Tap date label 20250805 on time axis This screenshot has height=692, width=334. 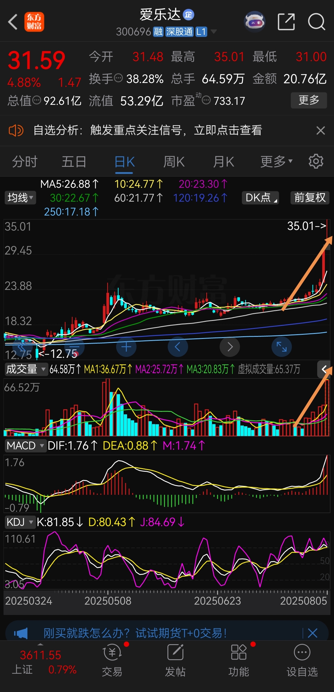point(303,601)
